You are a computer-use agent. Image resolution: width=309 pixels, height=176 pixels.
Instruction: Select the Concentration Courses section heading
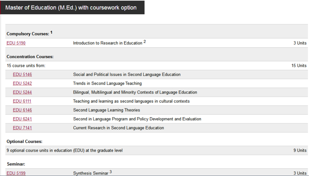(x=30, y=57)
